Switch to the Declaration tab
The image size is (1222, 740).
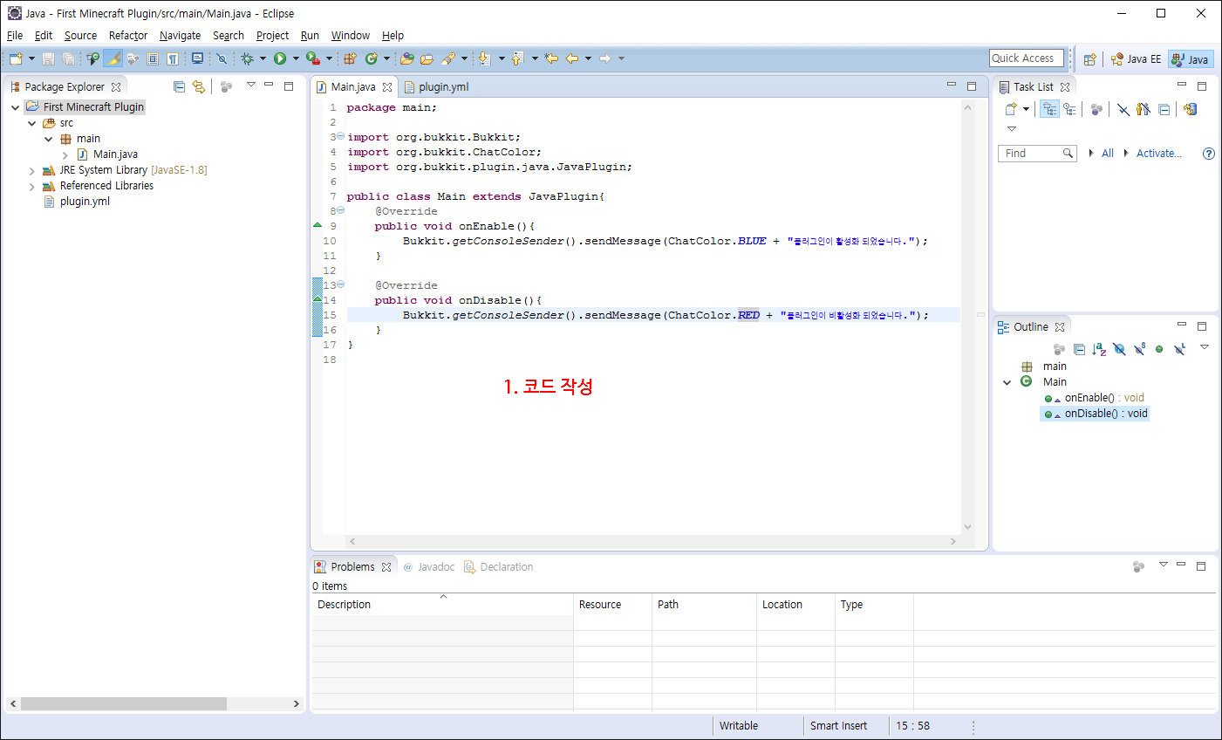click(499, 566)
